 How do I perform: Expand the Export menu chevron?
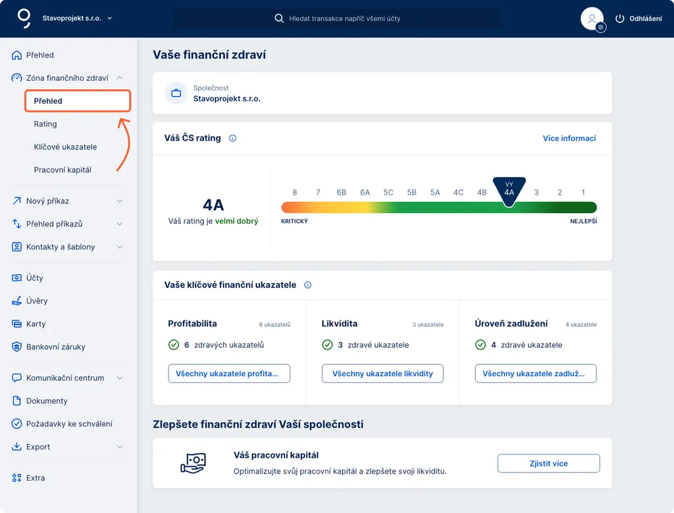pyautogui.click(x=120, y=447)
